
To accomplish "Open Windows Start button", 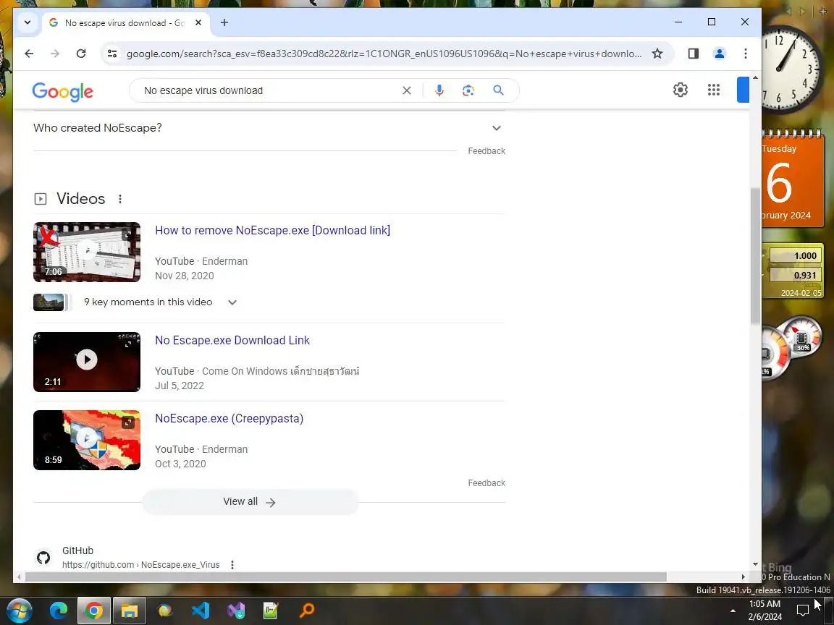I will [x=19, y=610].
